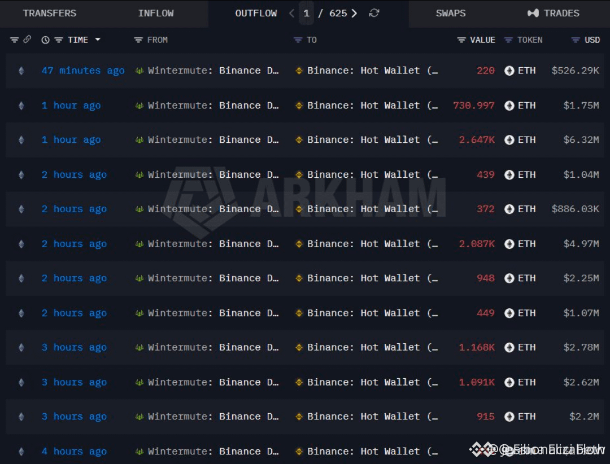Viewport: 610px width, 464px height.
Task: Go to the previous page arrow
Action: pos(292,13)
